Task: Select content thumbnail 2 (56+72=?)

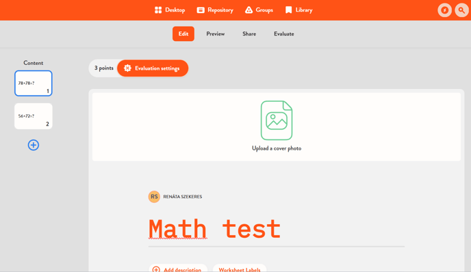Action: pyautogui.click(x=34, y=116)
